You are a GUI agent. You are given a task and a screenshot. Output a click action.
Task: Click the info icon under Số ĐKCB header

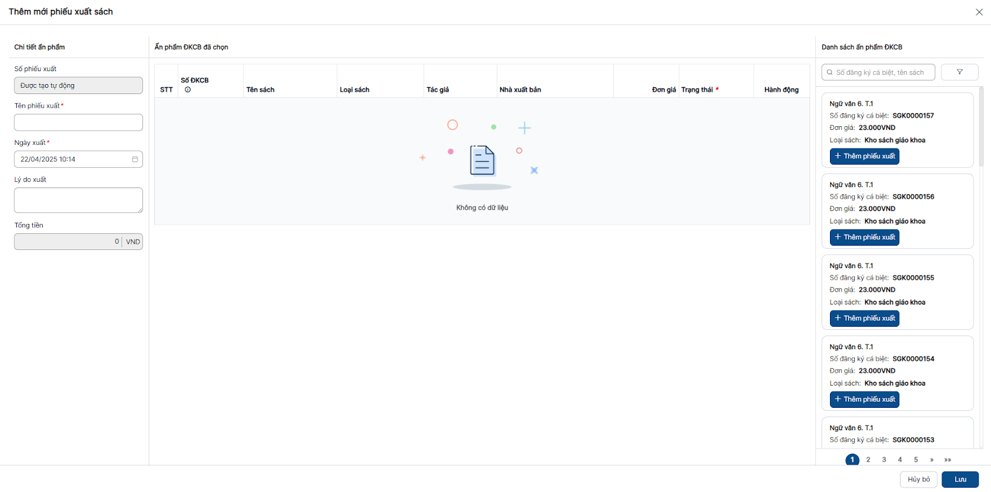(188, 90)
